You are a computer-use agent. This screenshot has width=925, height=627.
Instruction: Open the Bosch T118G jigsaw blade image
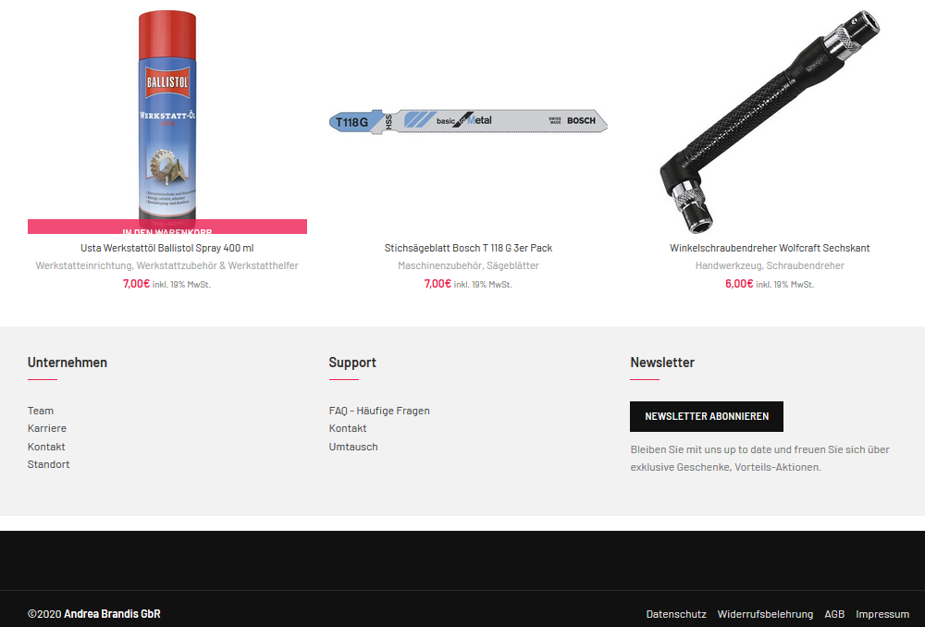468,121
